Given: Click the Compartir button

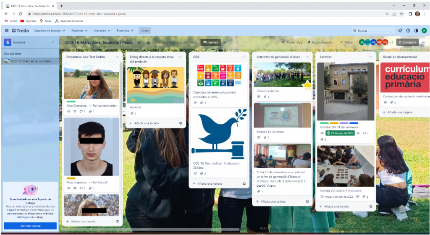Looking at the screenshot, I should click(x=407, y=42).
